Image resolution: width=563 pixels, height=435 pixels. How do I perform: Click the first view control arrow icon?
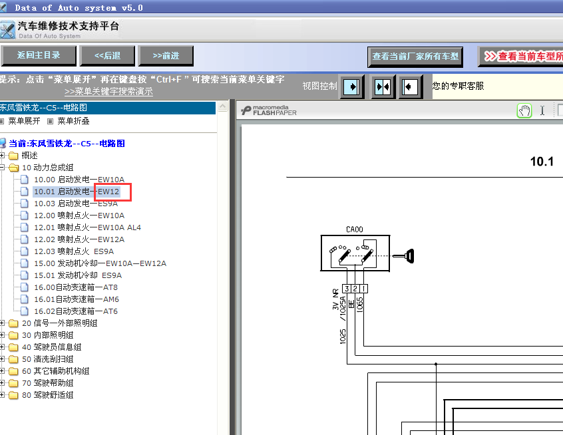[353, 86]
